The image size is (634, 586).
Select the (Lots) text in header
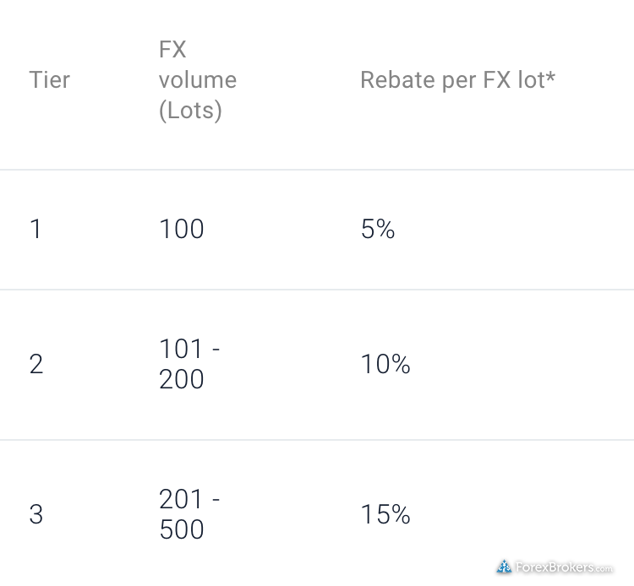(x=190, y=111)
